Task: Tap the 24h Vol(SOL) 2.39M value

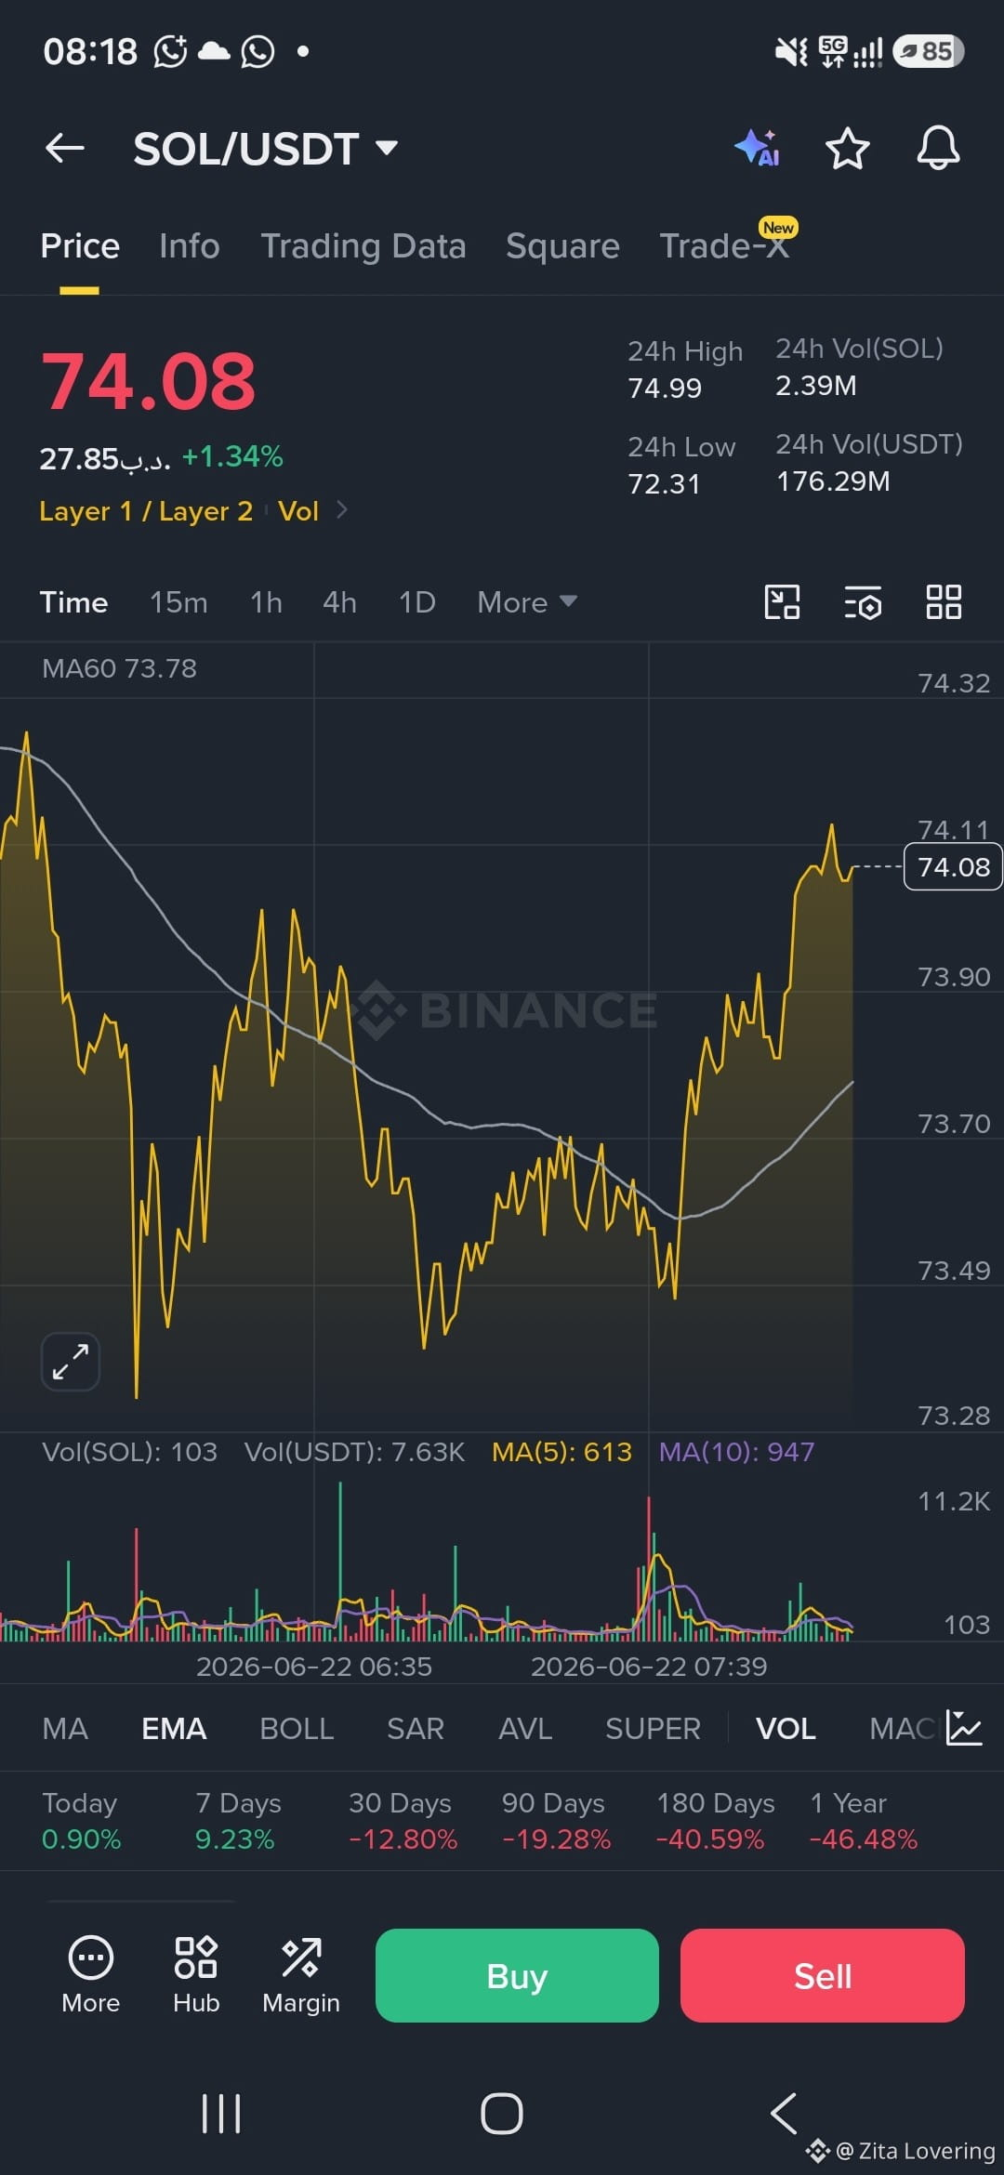Action: (x=816, y=386)
